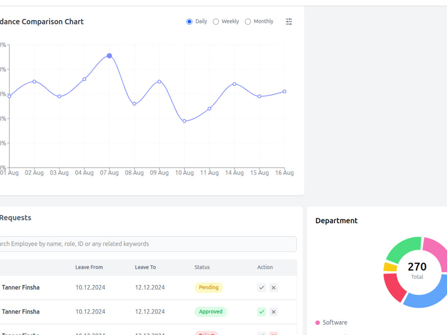
Task: Click 10.12.2024 date in Pending row
Action: [90, 287]
